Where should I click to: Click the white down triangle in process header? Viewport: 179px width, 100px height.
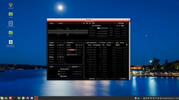(x=126, y=45)
